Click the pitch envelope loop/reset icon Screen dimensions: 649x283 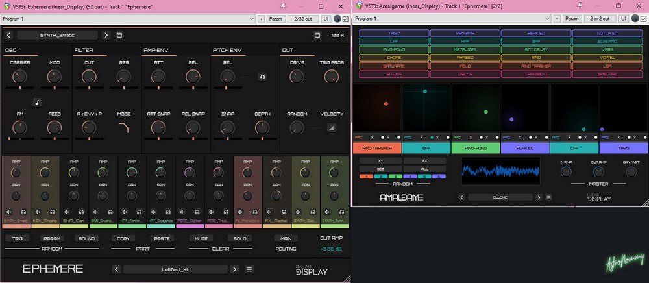click(261, 77)
